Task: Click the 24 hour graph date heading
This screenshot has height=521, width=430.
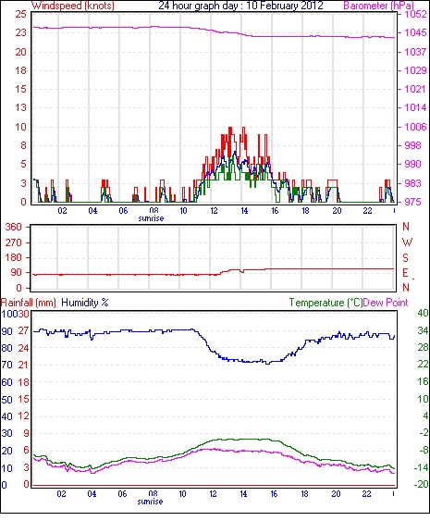Action: click(240, 6)
